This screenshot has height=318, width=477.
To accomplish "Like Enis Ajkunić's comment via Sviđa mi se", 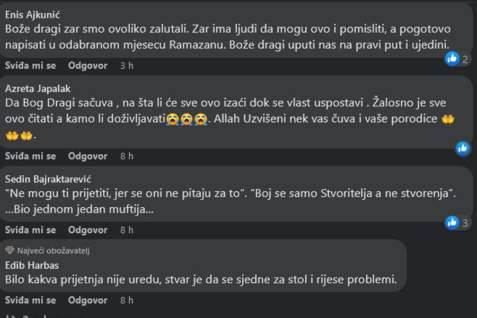I will [x=30, y=65].
